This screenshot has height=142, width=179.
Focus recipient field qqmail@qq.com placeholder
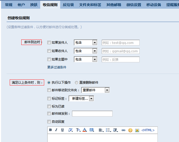pyautogui.click(x=121, y=51)
